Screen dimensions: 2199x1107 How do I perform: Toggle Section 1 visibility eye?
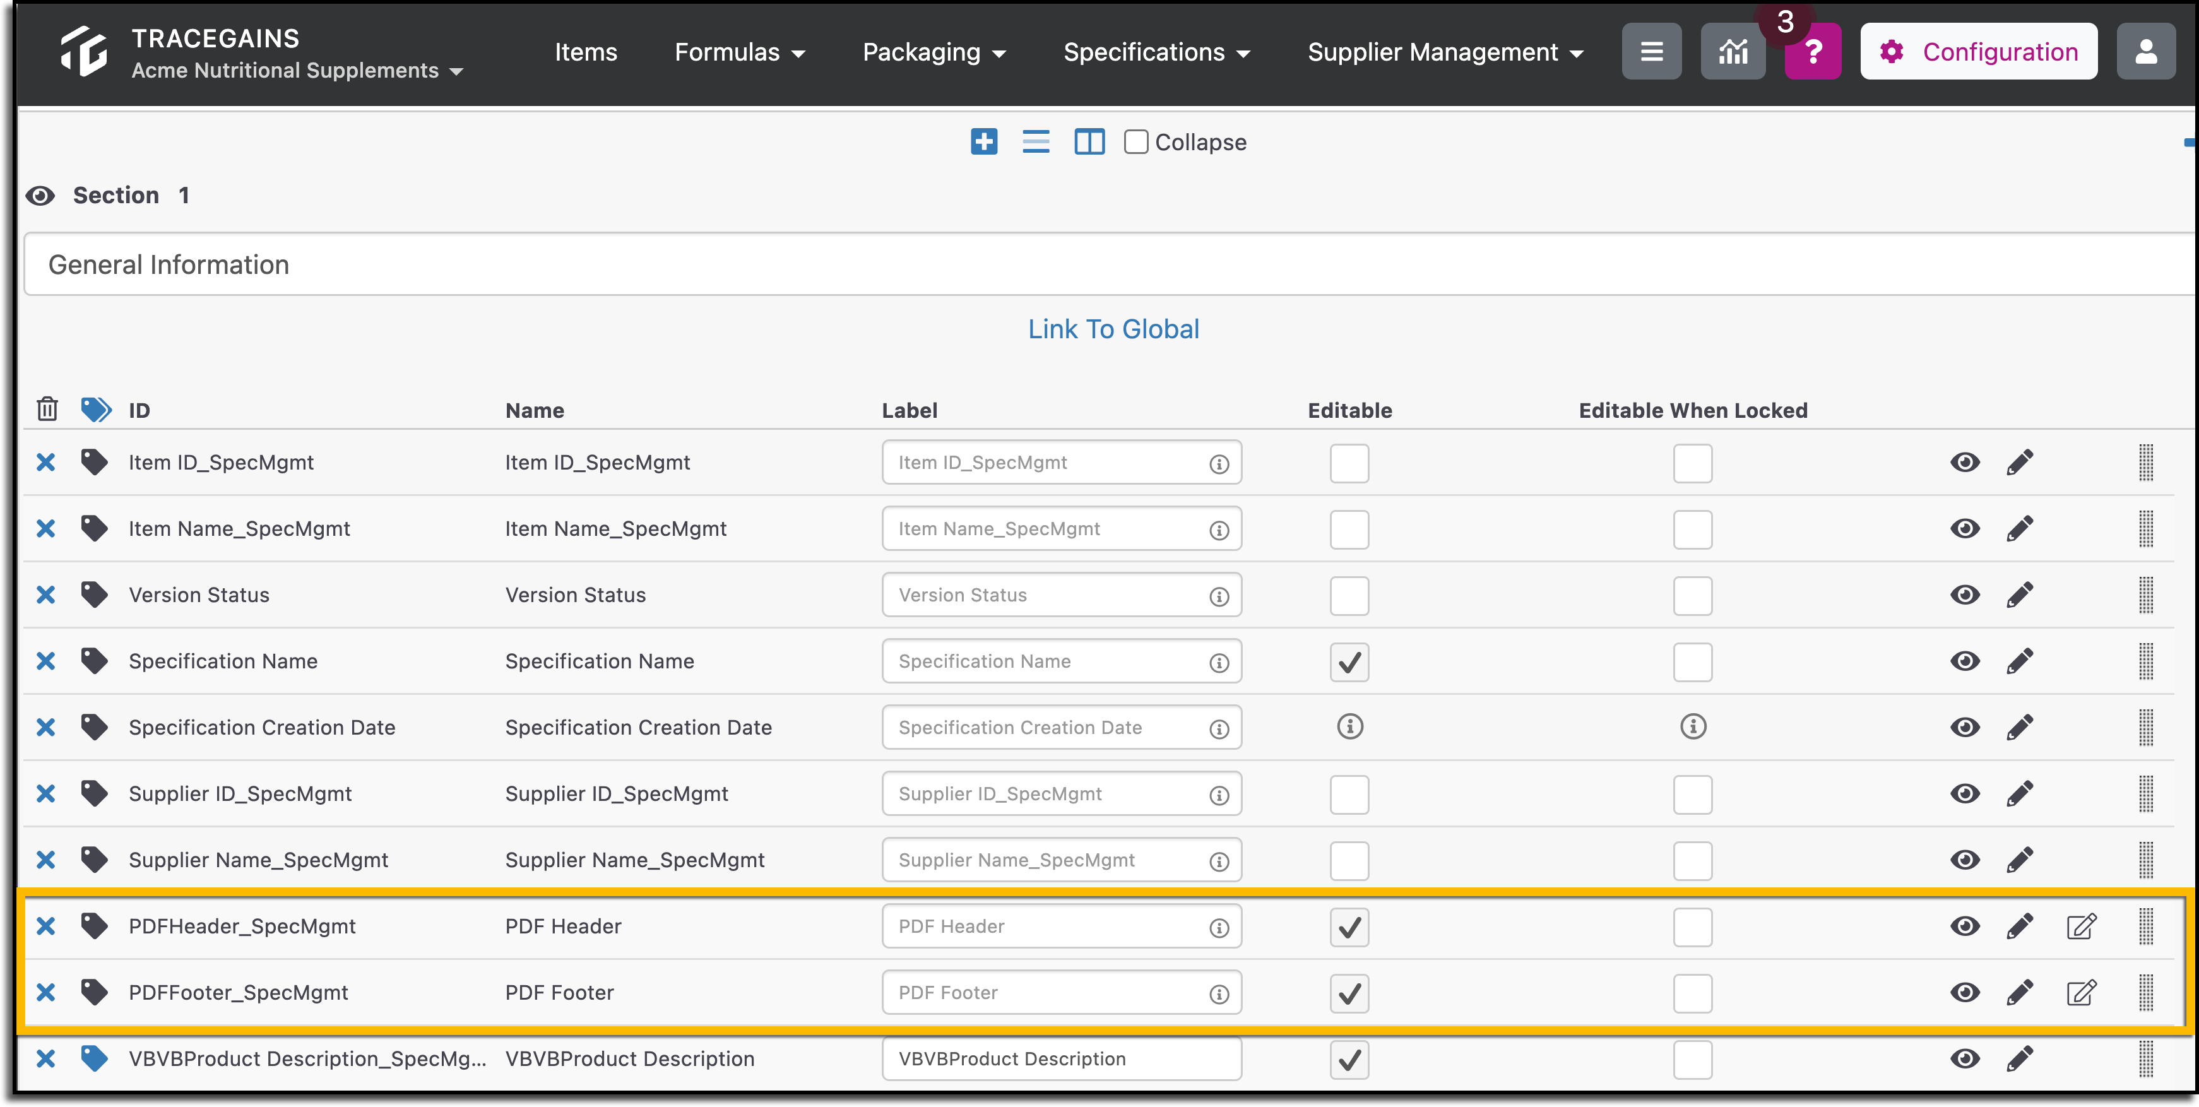coord(40,196)
